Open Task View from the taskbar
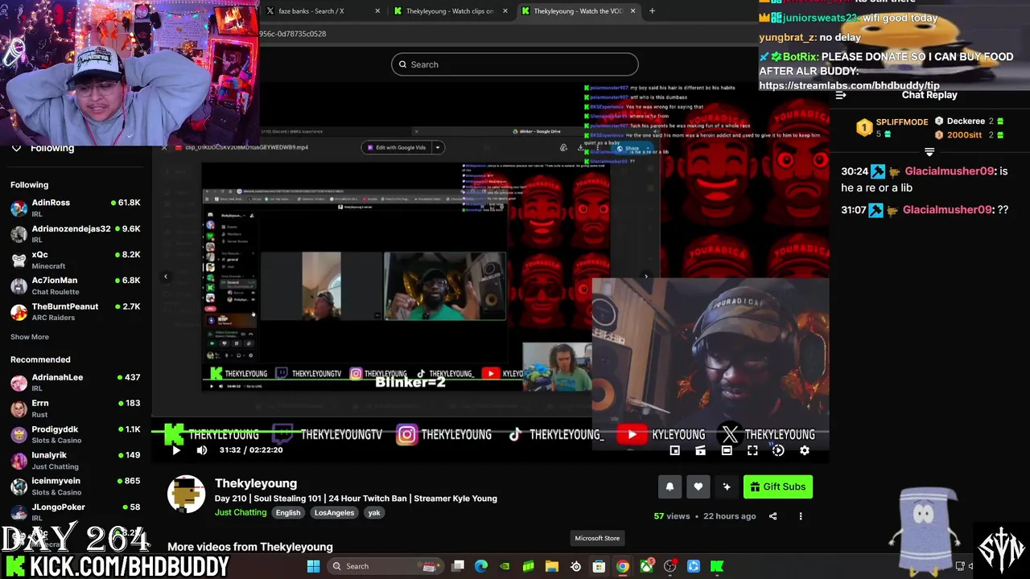Screen dimensions: 1030x579 tap(458, 566)
